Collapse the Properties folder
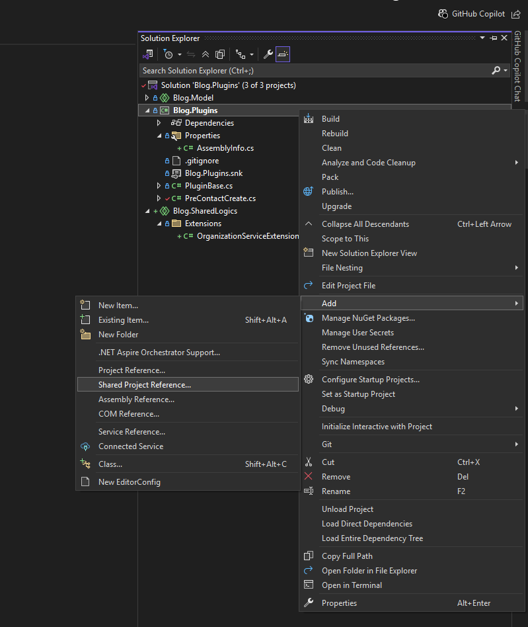 click(159, 136)
